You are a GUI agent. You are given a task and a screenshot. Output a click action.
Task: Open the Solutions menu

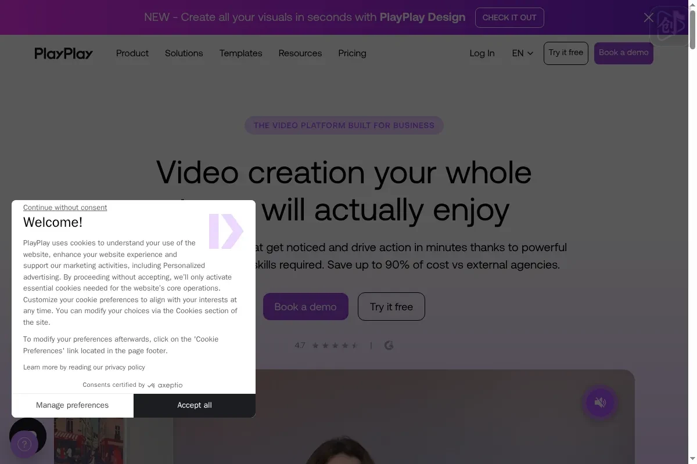184,53
